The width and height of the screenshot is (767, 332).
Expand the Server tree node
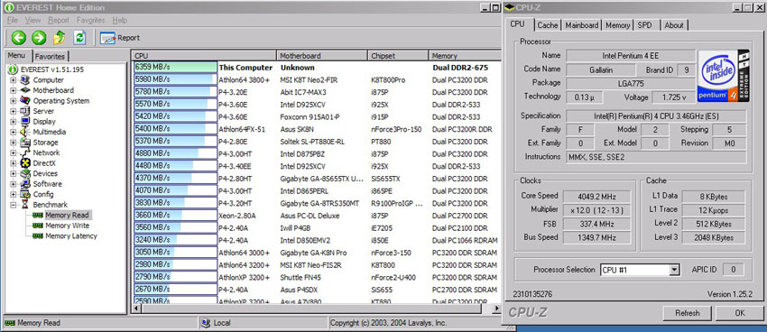tap(13, 111)
